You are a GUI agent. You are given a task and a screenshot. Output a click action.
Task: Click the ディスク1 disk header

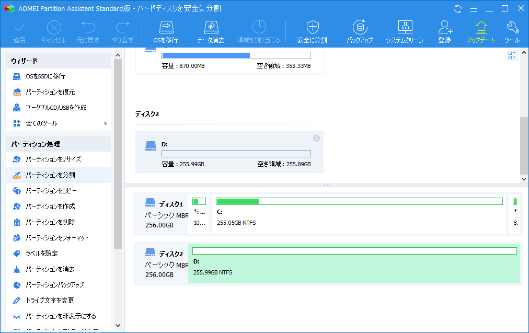[x=160, y=215]
